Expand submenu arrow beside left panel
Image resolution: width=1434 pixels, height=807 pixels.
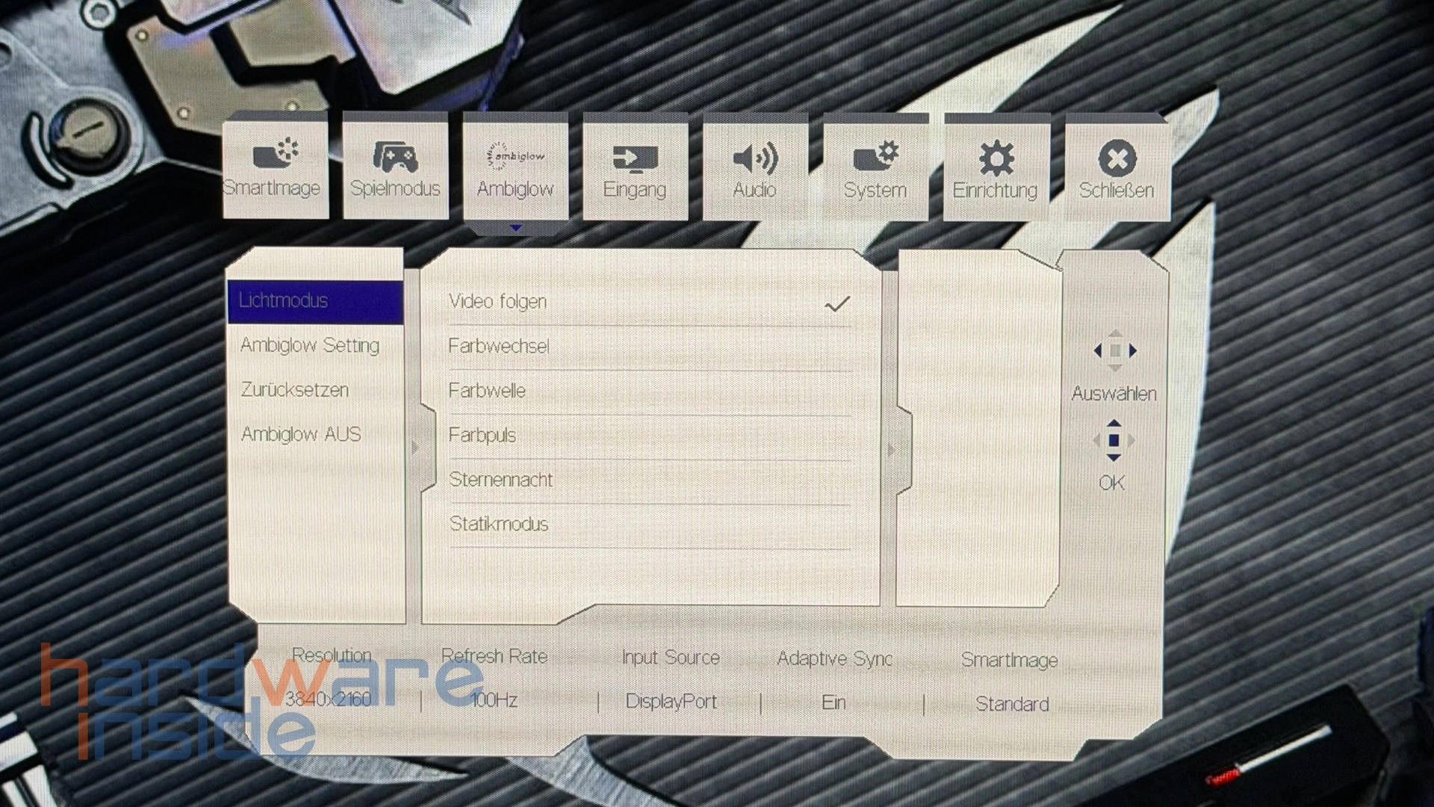coord(415,448)
